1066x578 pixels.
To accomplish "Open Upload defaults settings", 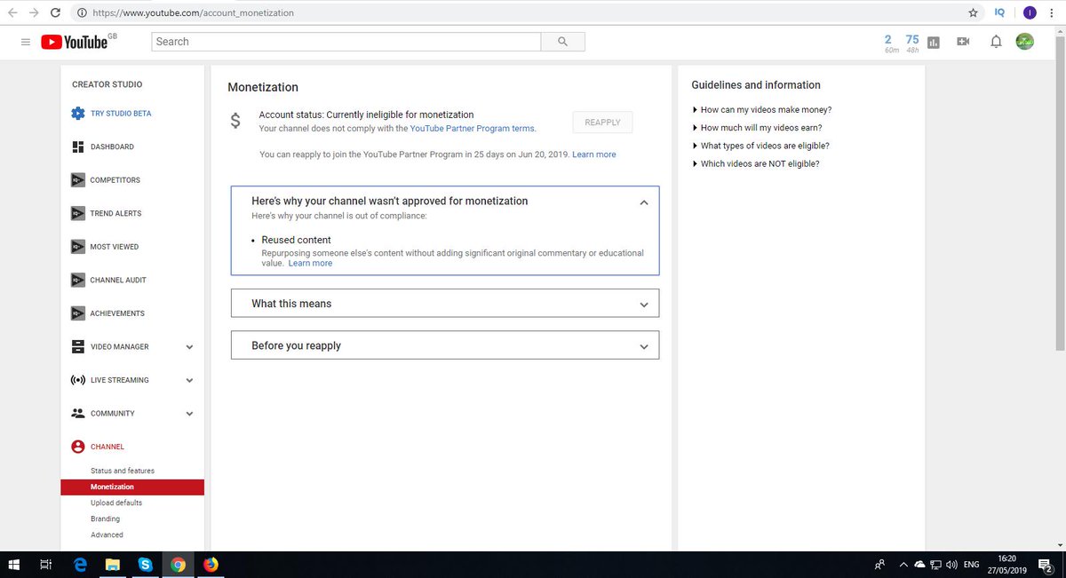I will coord(116,503).
